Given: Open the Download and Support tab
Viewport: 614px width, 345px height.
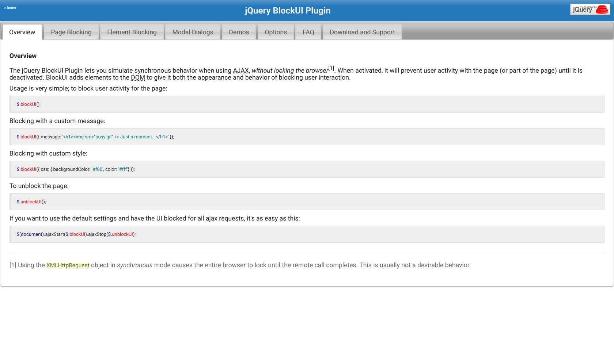Looking at the screenshot, I should 363,32.
